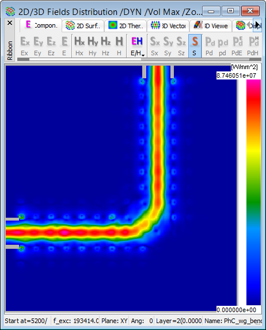266x330 pixels.
Task: Choose the Ez field component button
Action: point(51,46)
